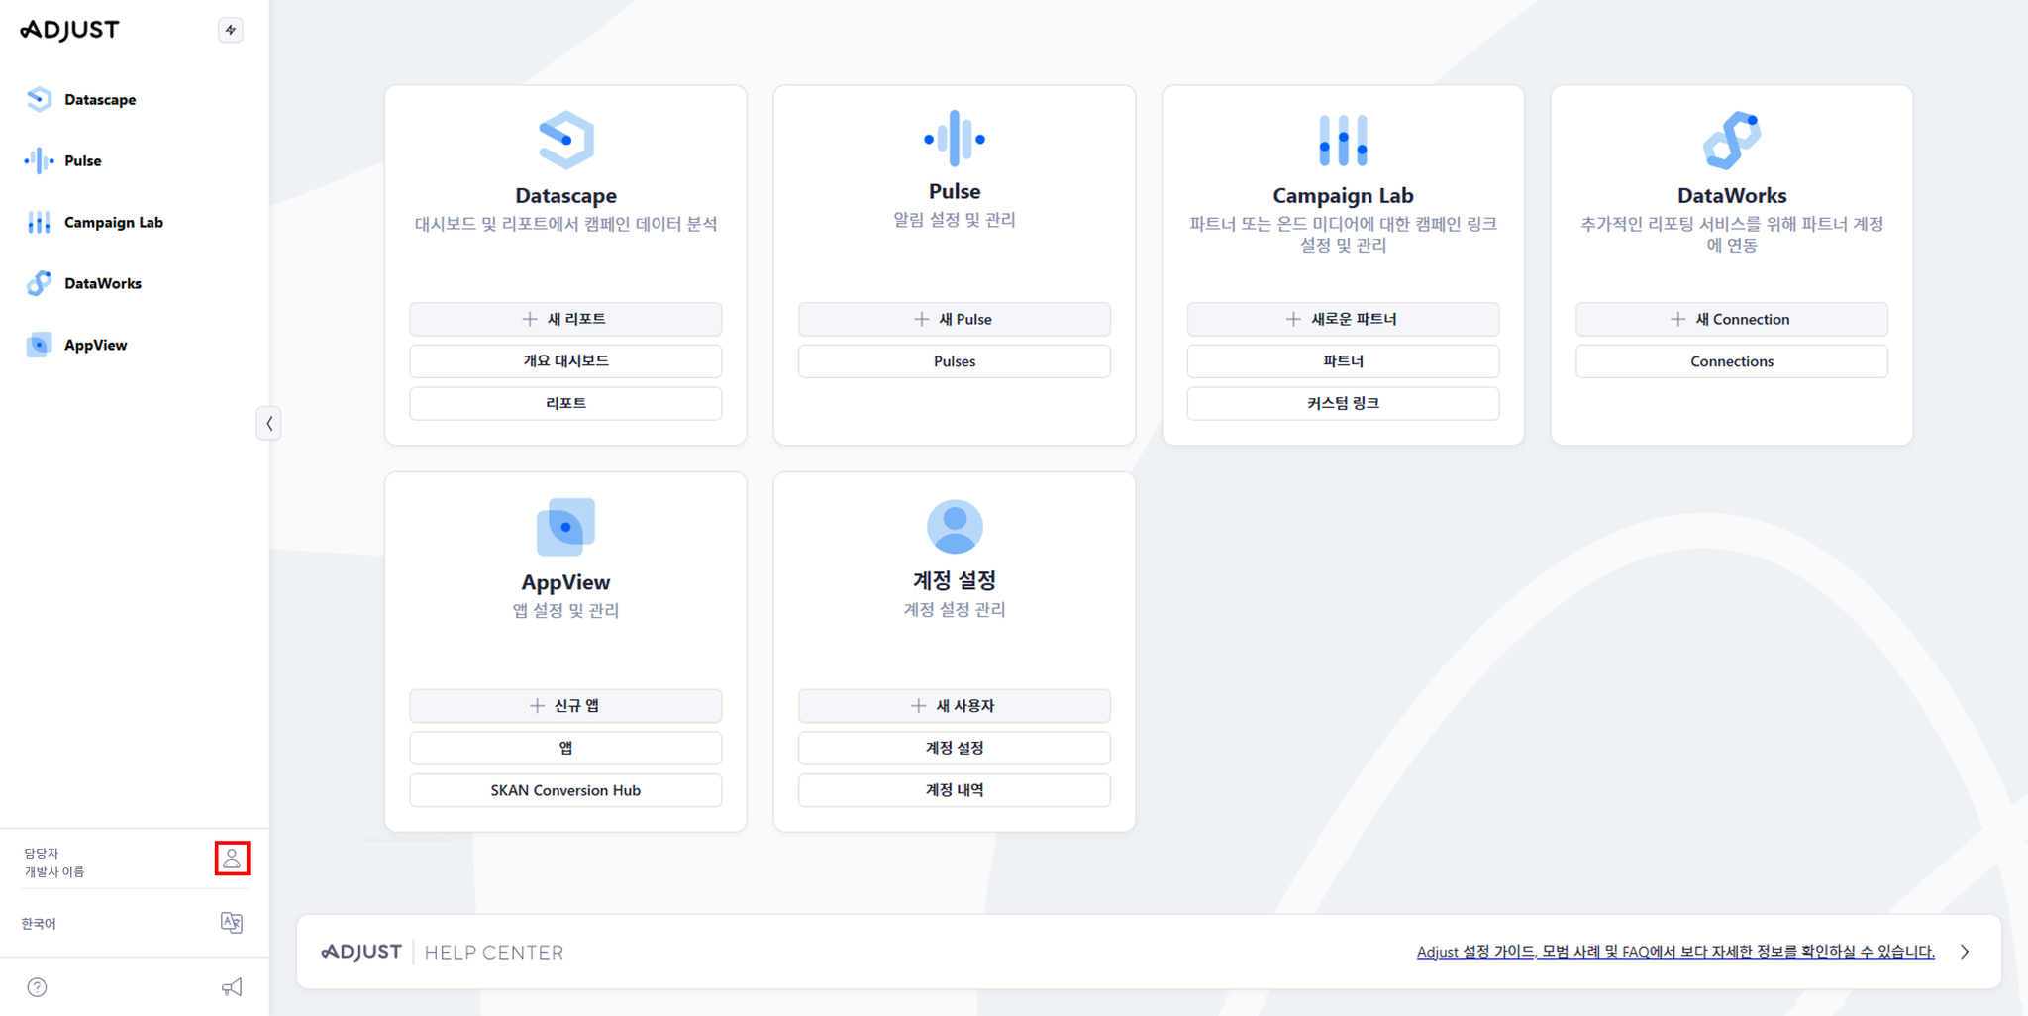Viewport: 2028px width, 1016px height.
Task: Follow the Adjust 설정 가이드 help link
Action: pyautogui.click(x=1675, y=952)
